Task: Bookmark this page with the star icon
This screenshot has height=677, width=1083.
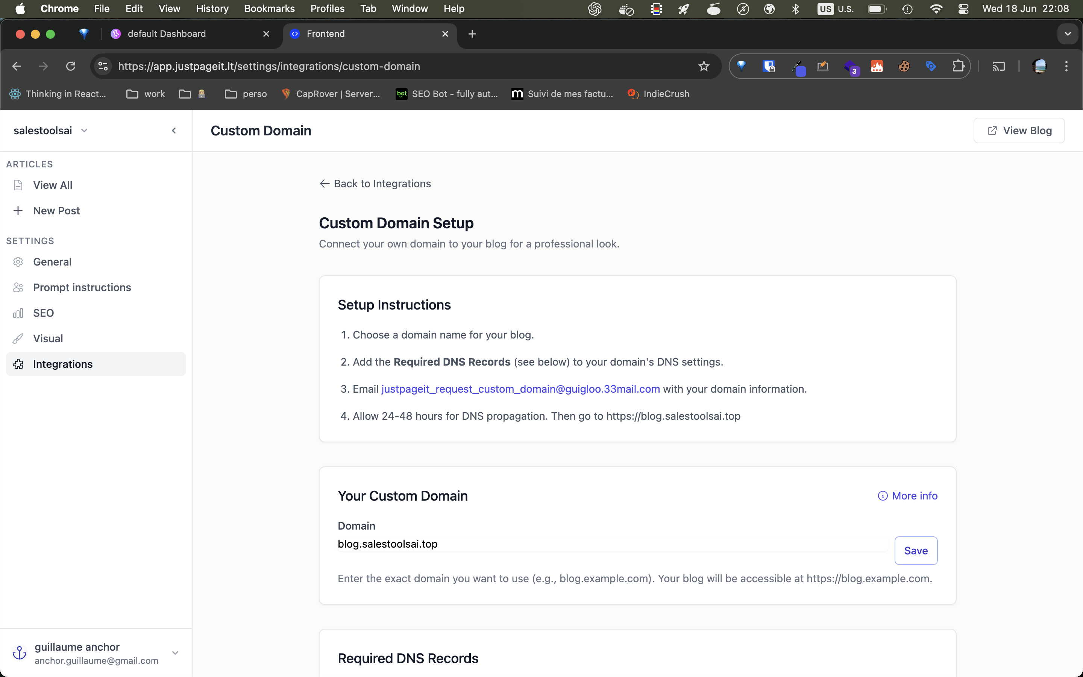Action: (x=704, y=66)
